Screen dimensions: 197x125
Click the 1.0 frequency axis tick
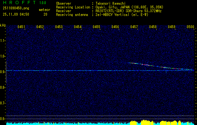3,56
